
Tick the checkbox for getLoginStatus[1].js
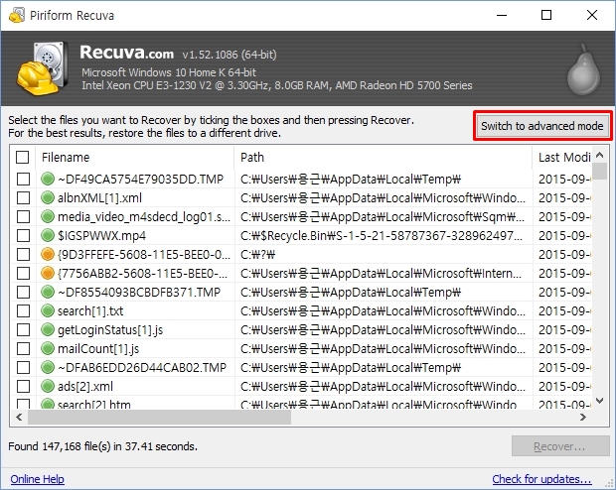click(x=23, y=329)
